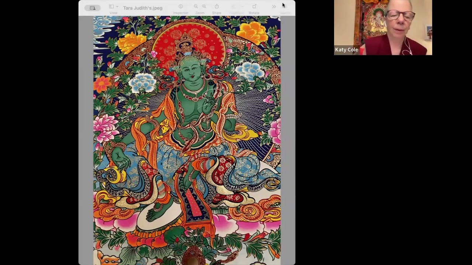Select Katy Cole's video thumbnail

(x=383, y=28)
